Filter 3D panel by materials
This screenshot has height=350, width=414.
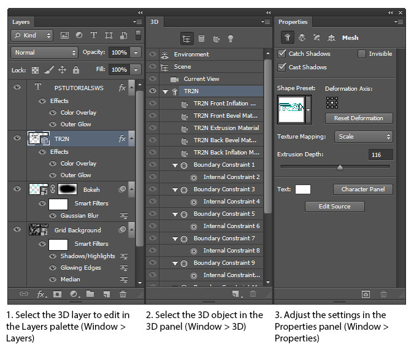tap(216, 38)
